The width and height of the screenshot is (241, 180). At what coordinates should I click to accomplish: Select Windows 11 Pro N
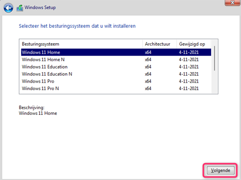[116, 89]
